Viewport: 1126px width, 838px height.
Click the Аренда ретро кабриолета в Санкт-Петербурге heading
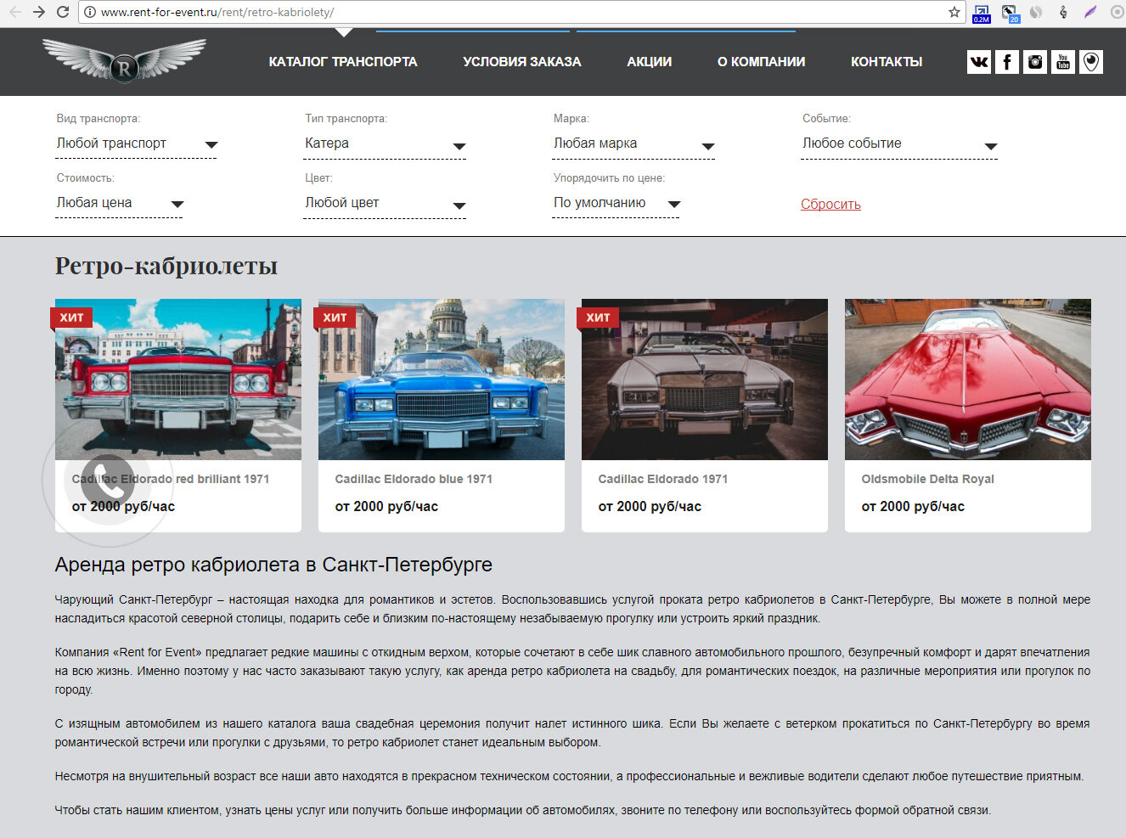273,565
